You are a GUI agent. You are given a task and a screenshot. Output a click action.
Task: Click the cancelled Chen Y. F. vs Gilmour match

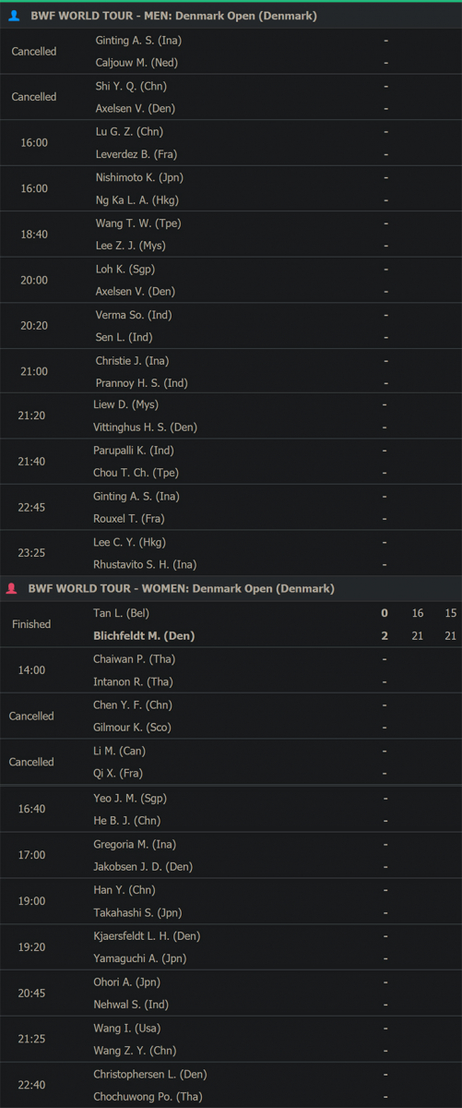[231, 716]
